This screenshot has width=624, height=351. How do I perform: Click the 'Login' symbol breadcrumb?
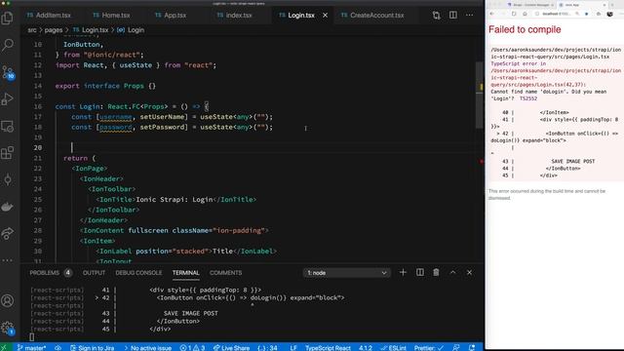coord(131,30)
